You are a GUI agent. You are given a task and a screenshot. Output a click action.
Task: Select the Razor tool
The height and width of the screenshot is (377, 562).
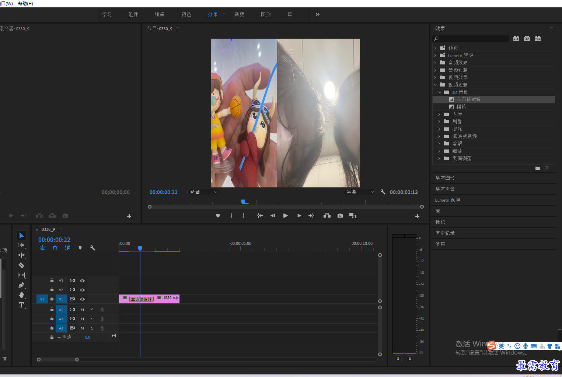[21, 265]
